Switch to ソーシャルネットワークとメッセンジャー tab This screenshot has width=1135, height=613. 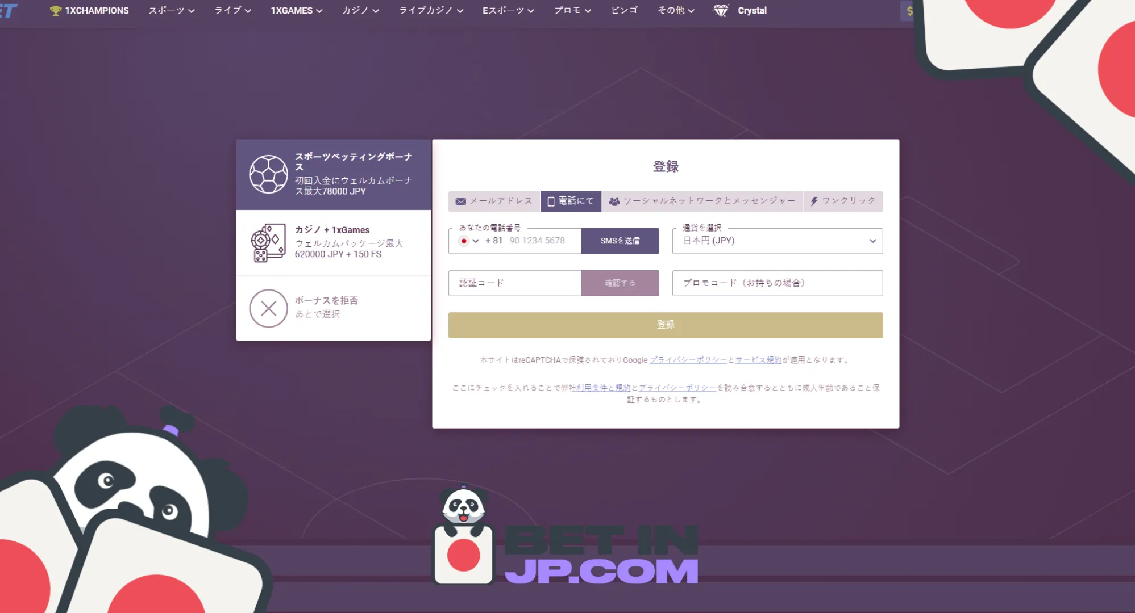pyautogui.click(x=702, y=201)
